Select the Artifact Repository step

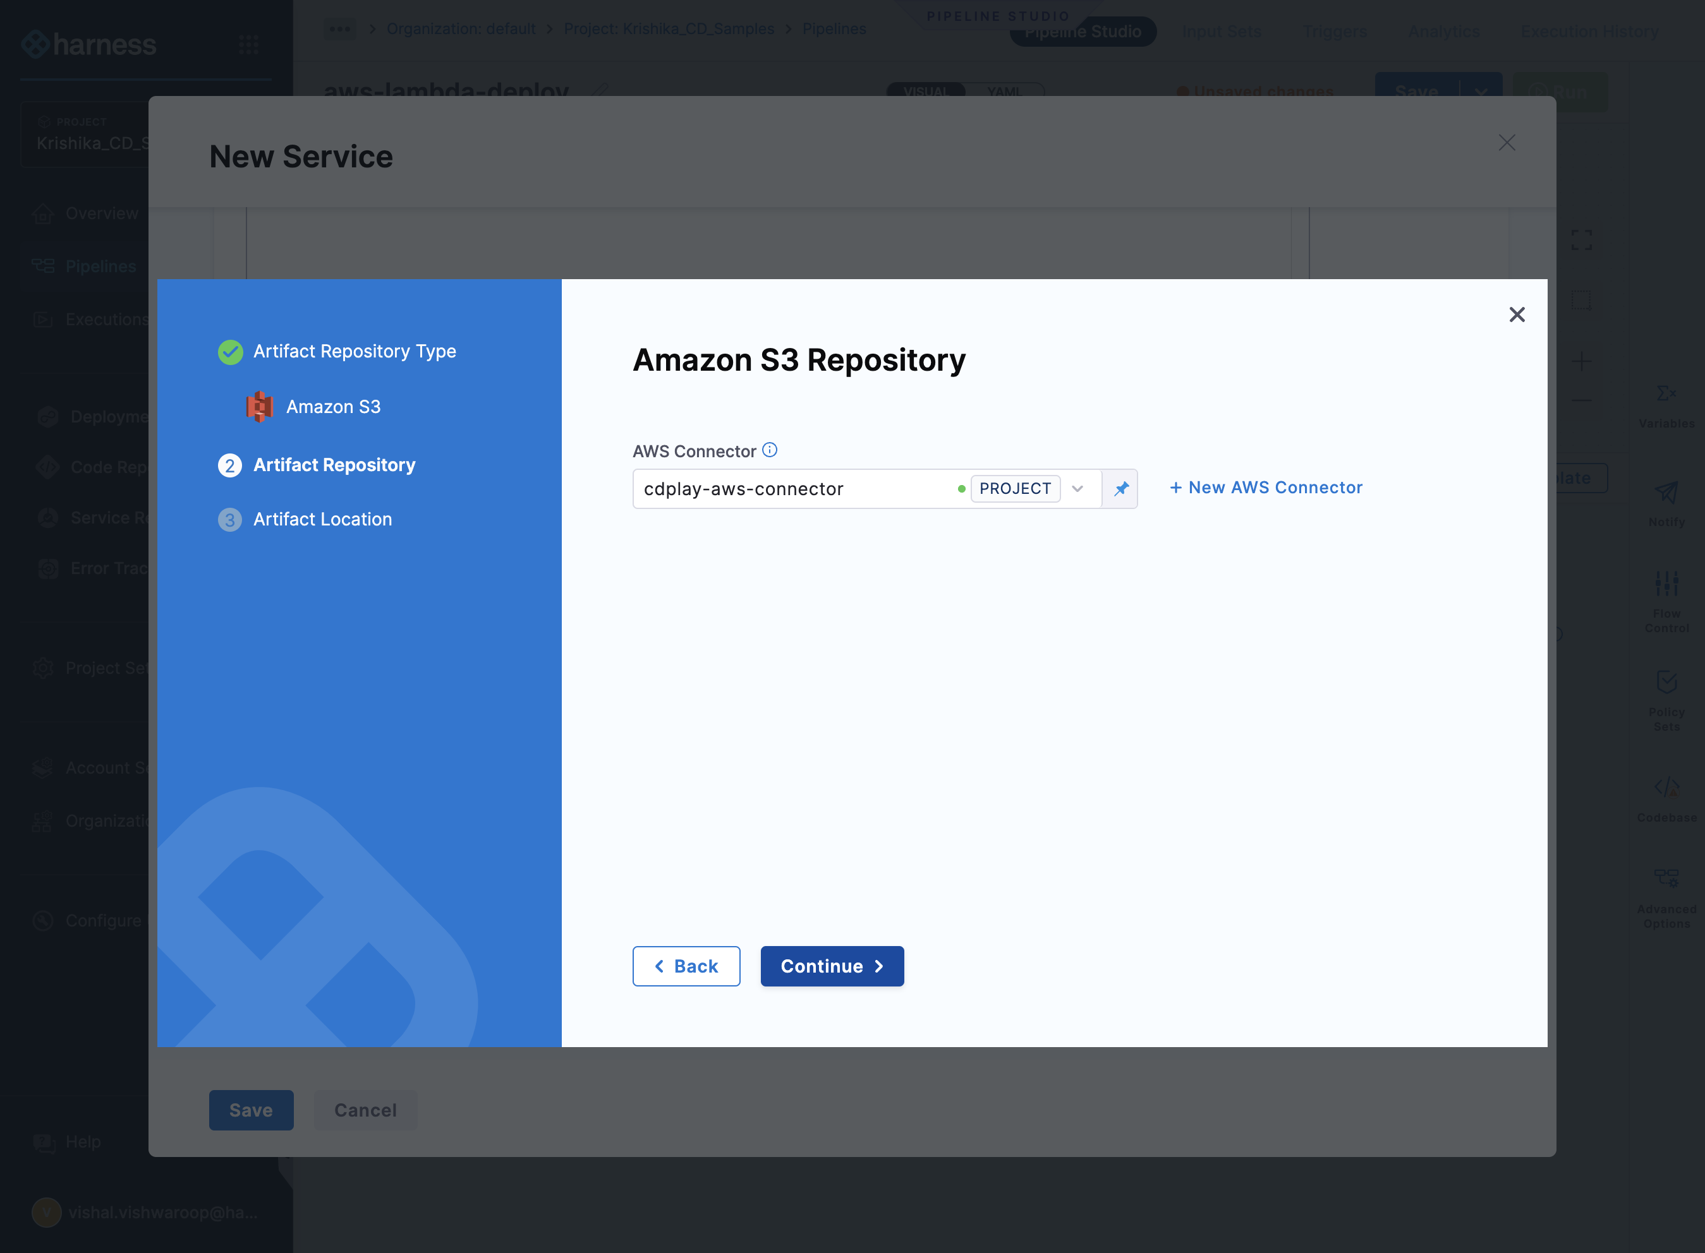coord(317,465)
